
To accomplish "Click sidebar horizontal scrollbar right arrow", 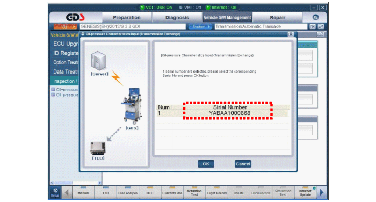I will [x=99, y=183].
